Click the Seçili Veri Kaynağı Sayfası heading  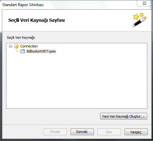pos(37,20)
